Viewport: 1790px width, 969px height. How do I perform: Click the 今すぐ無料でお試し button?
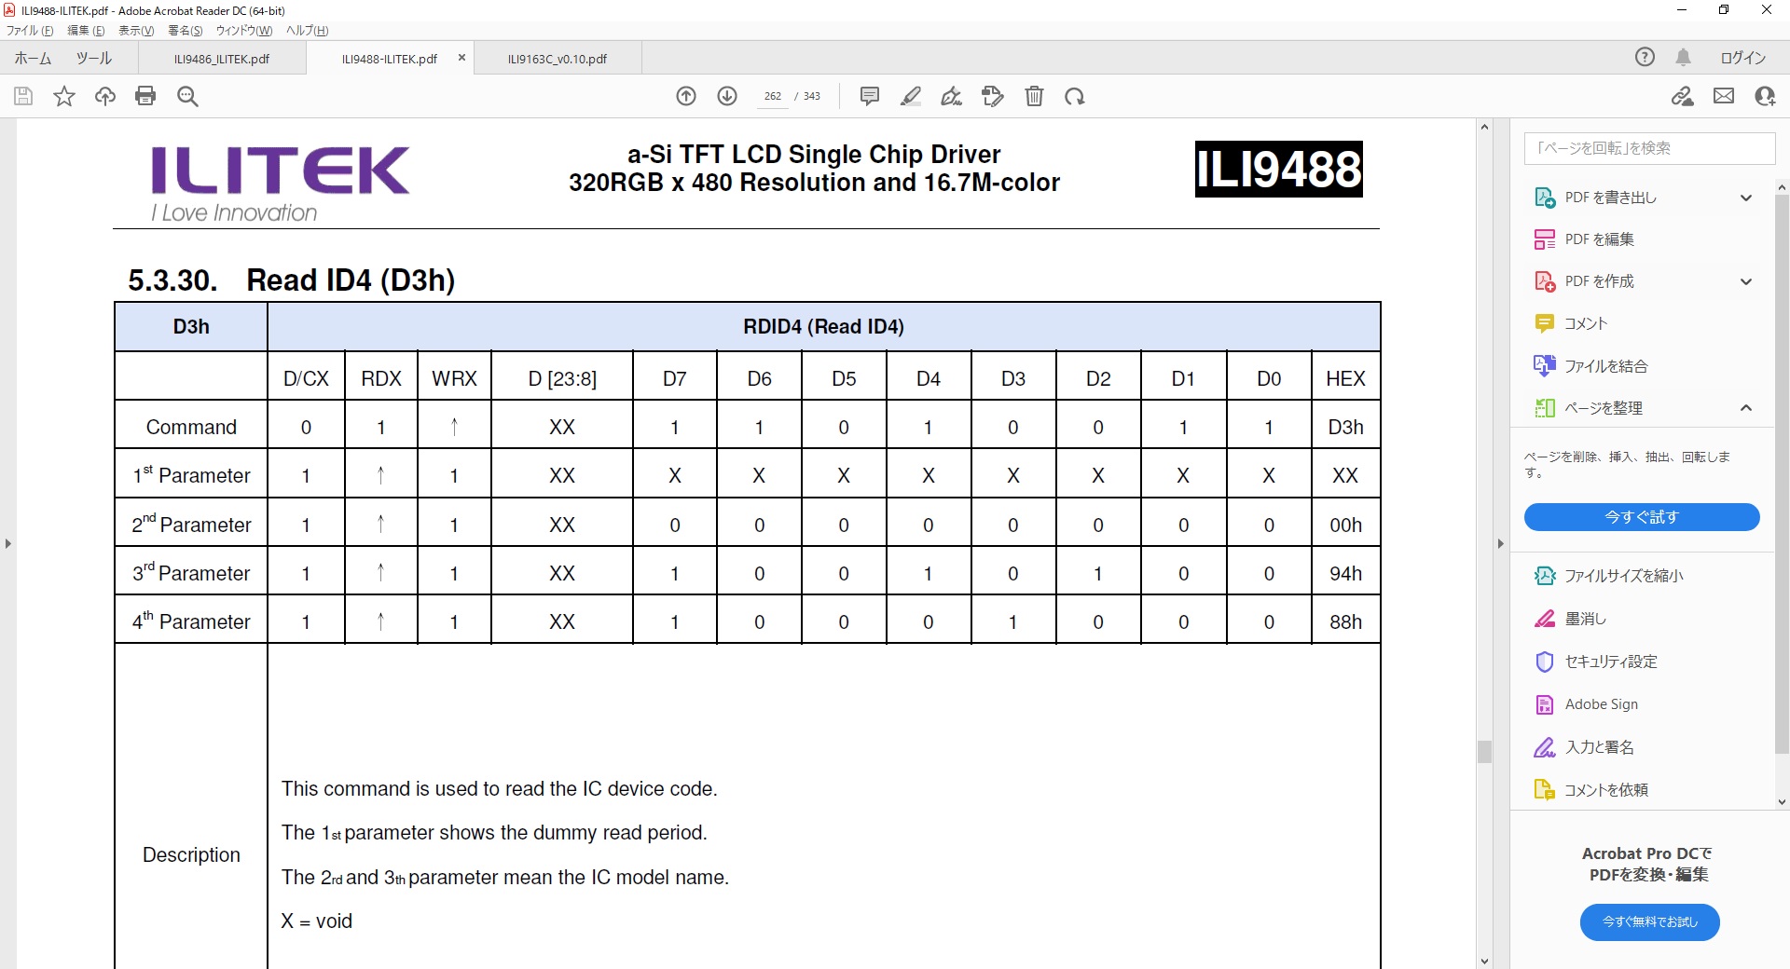pyautogui.click(x=1649, y=921)
